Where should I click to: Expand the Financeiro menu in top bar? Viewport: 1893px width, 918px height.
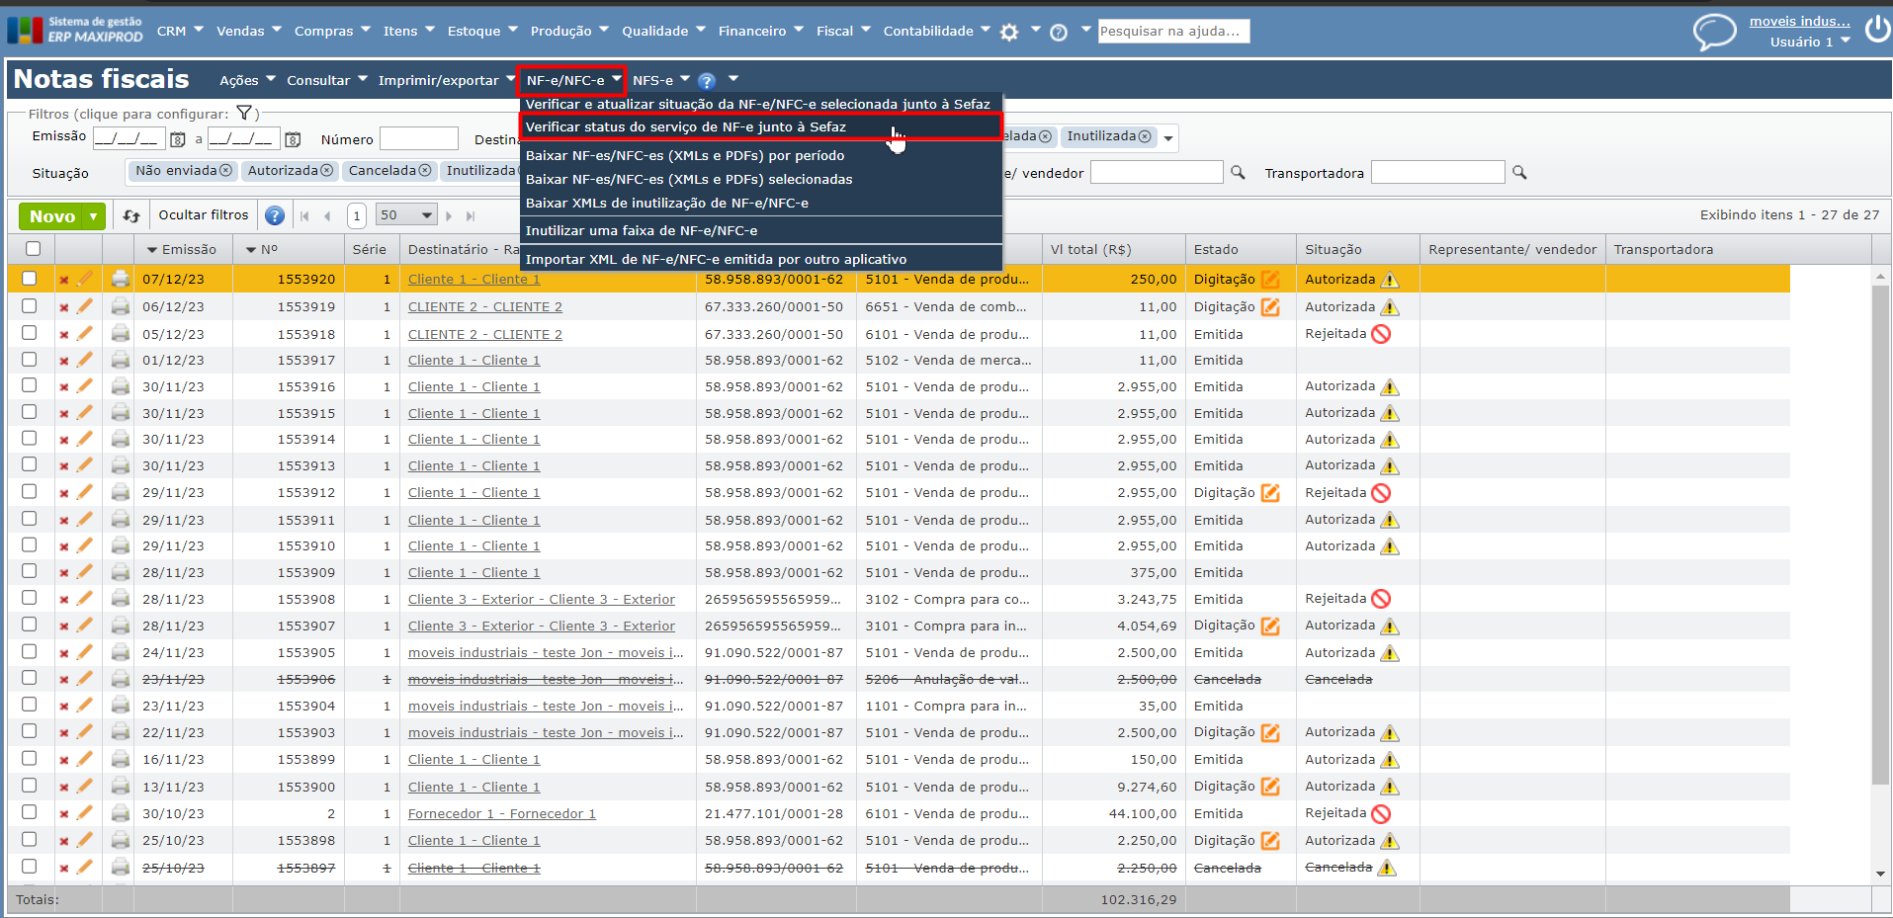(760, 31)
